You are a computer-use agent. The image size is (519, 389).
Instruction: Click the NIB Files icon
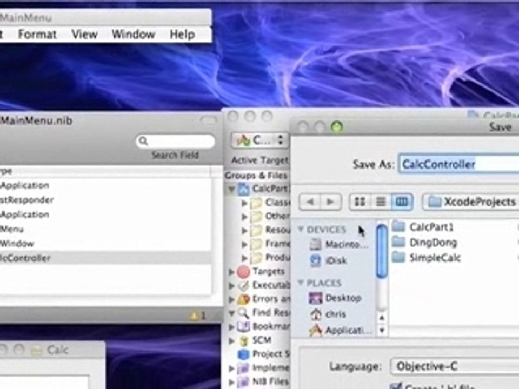(x=244, y=382)
